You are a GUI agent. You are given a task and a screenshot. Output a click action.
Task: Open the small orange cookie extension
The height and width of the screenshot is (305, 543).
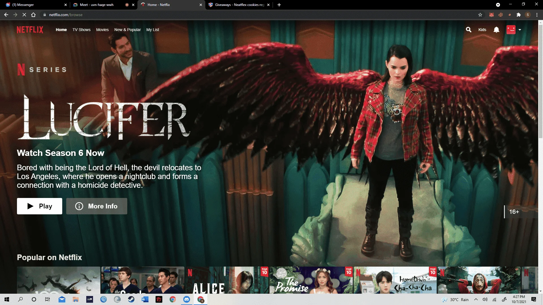pos(510,15)
